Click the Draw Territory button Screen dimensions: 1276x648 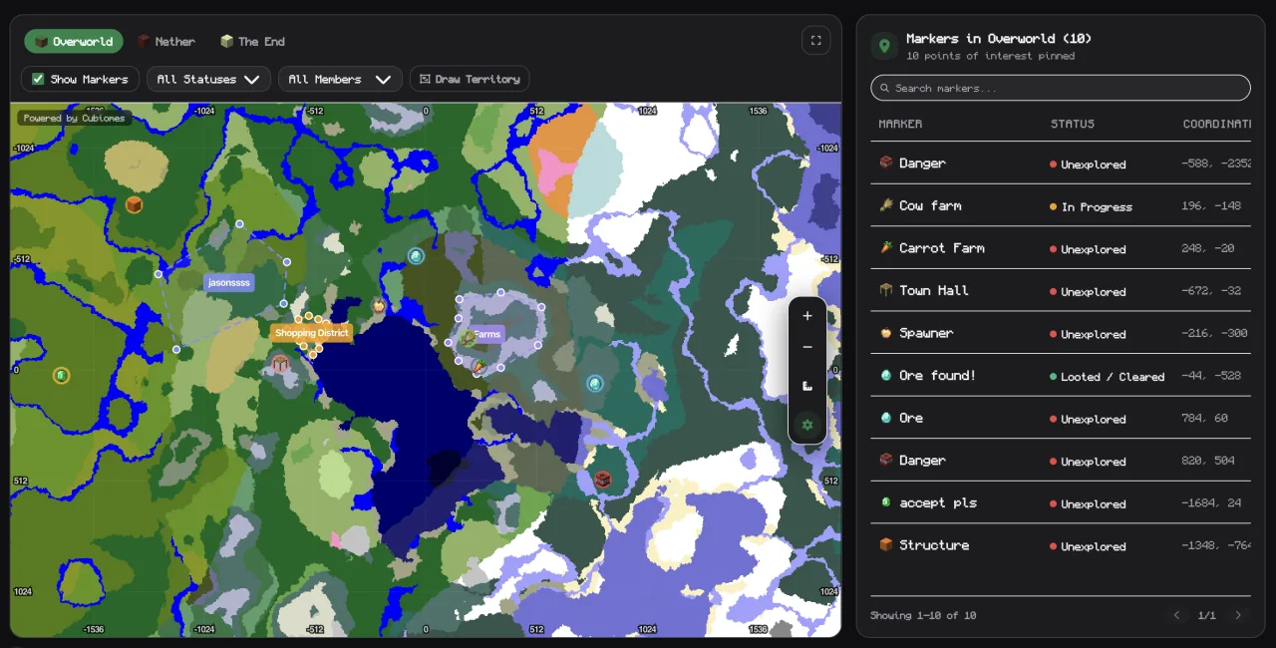[470, 79]
